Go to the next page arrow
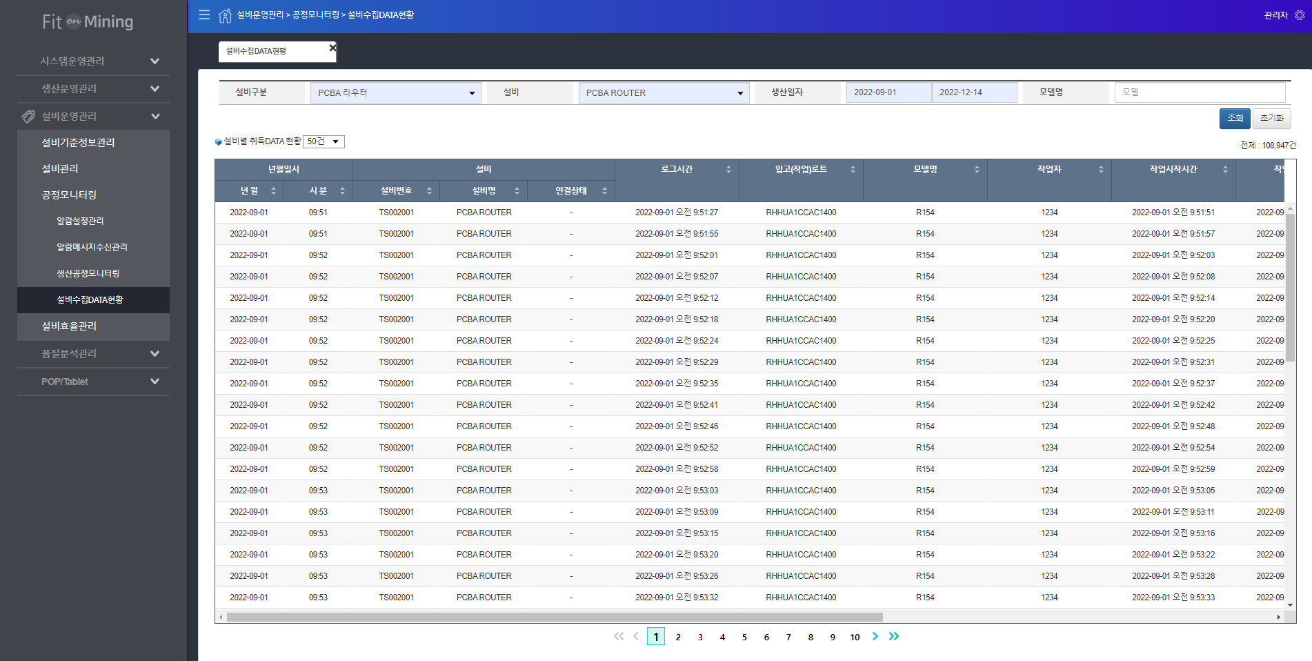The width and height of the screenshot is (1312, 661). 875,636
